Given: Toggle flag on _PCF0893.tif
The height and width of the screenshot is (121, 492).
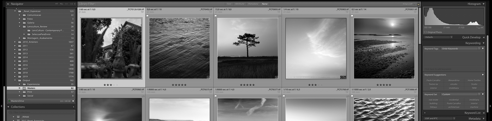Looking at the screenshot, I should tap(216, 16).
